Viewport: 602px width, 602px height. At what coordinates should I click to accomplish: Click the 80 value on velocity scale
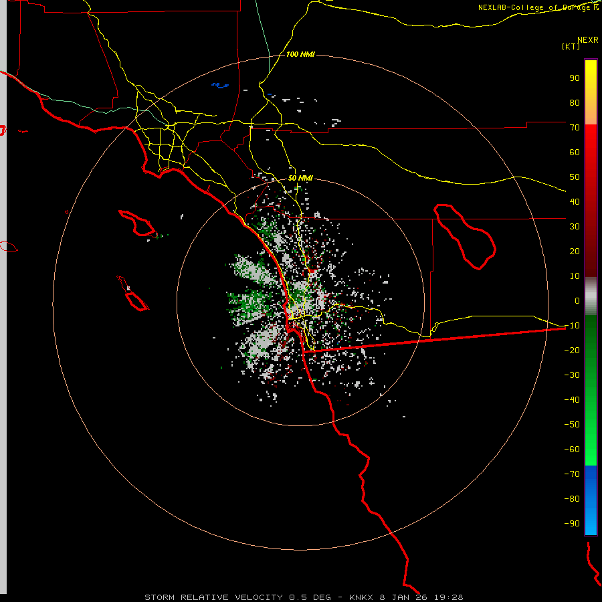pos(575,102)
